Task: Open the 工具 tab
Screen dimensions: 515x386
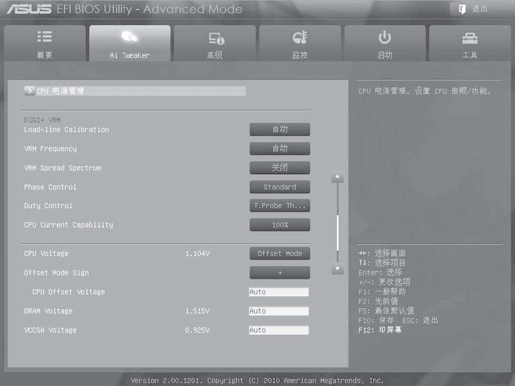Action: coord(470,44)
